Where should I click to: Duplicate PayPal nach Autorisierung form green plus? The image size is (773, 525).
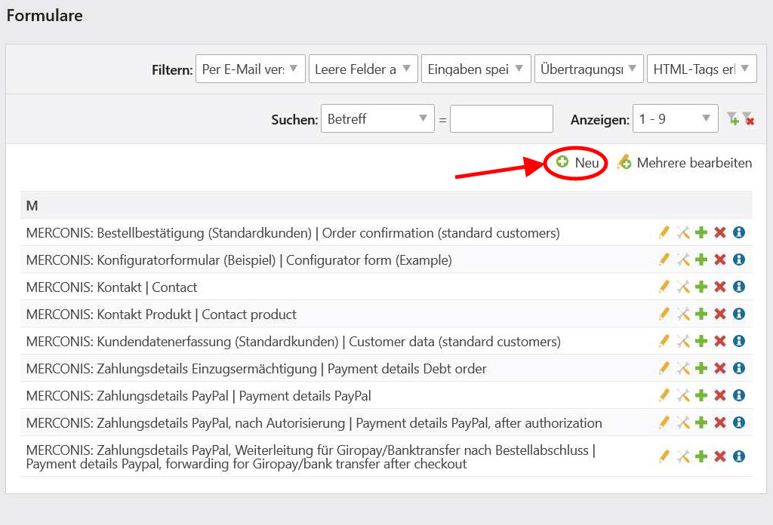pyautogui.click(x=701, y=422)
